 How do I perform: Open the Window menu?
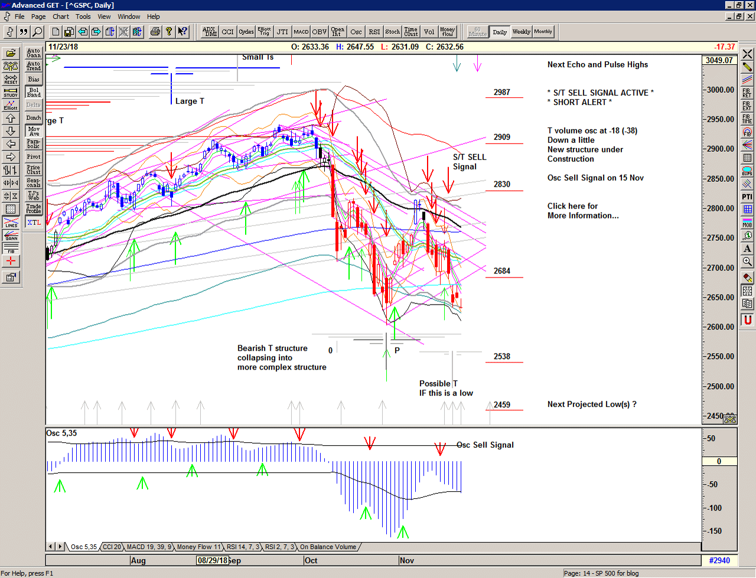(129, 17)
